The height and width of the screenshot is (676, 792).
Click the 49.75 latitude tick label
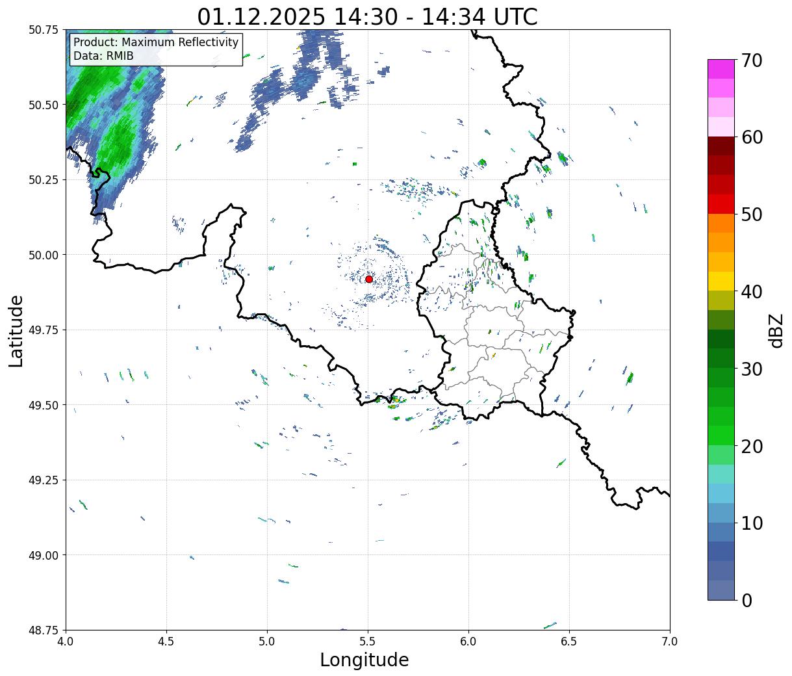tap(44, 330)
